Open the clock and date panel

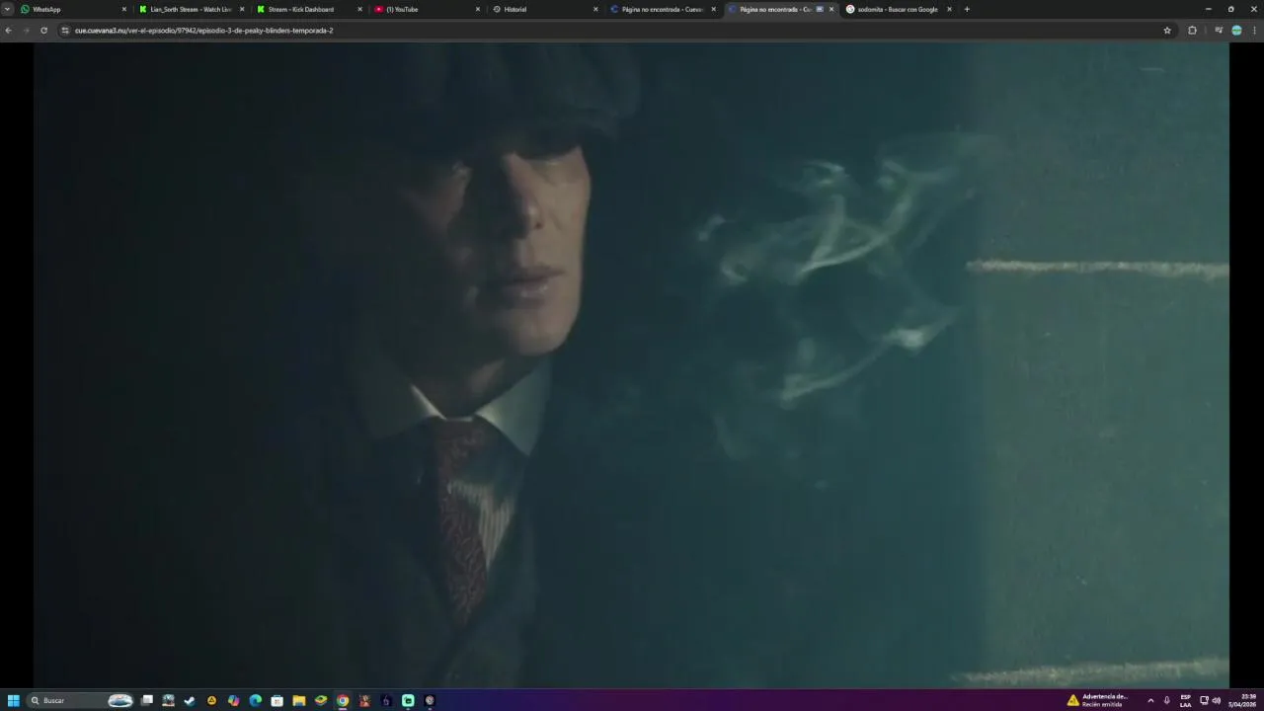point(1242,700)
